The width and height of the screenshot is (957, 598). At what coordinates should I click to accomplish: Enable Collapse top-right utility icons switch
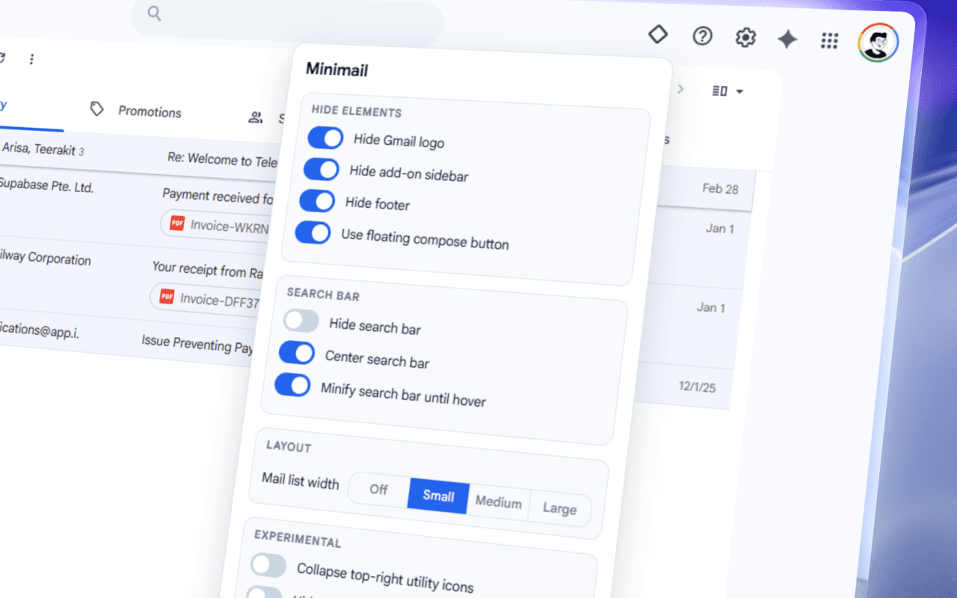268,565
